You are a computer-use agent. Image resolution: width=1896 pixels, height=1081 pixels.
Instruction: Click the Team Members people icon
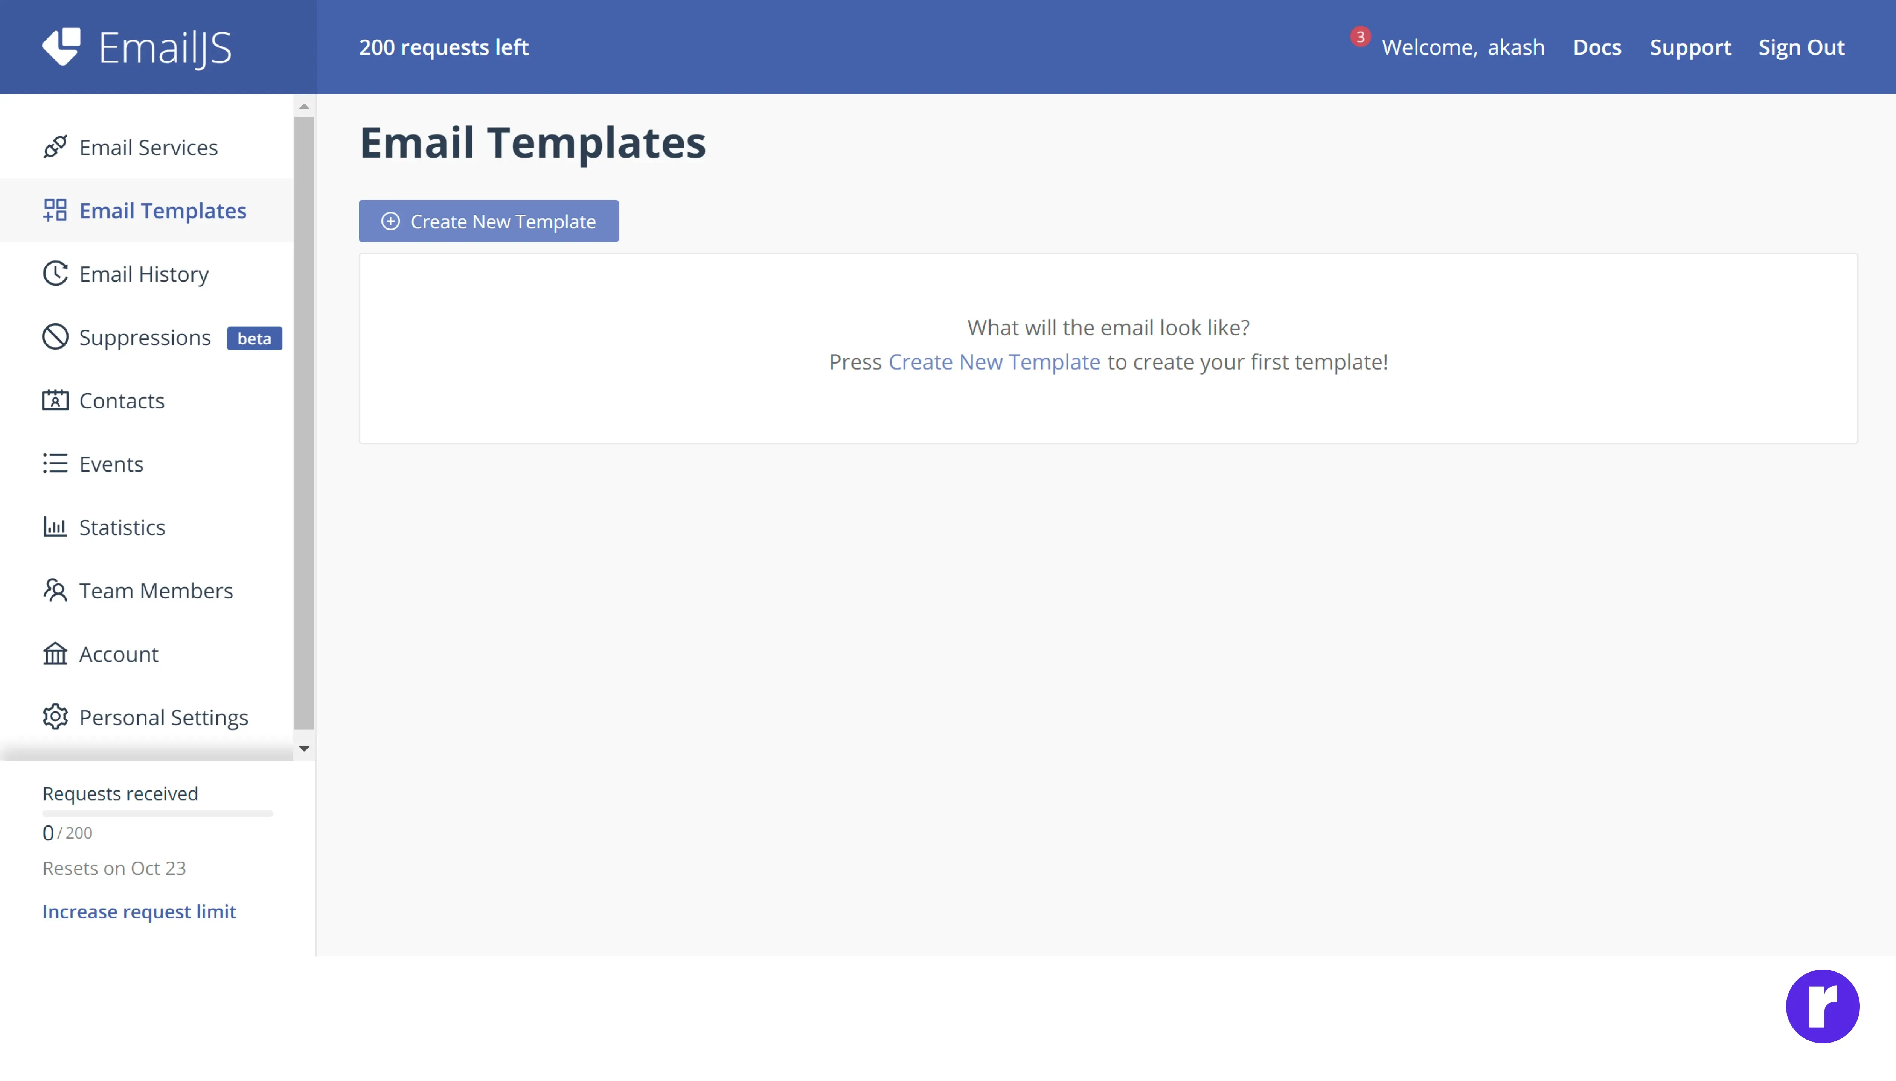(55, 590)
